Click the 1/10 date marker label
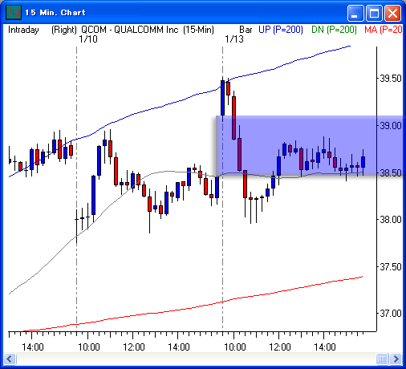The height and width of the screenshot is (369, 406). coord(88,39)
